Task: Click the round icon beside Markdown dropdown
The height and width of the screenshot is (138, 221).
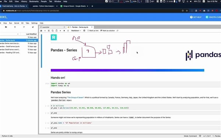Action: [84, 31]
